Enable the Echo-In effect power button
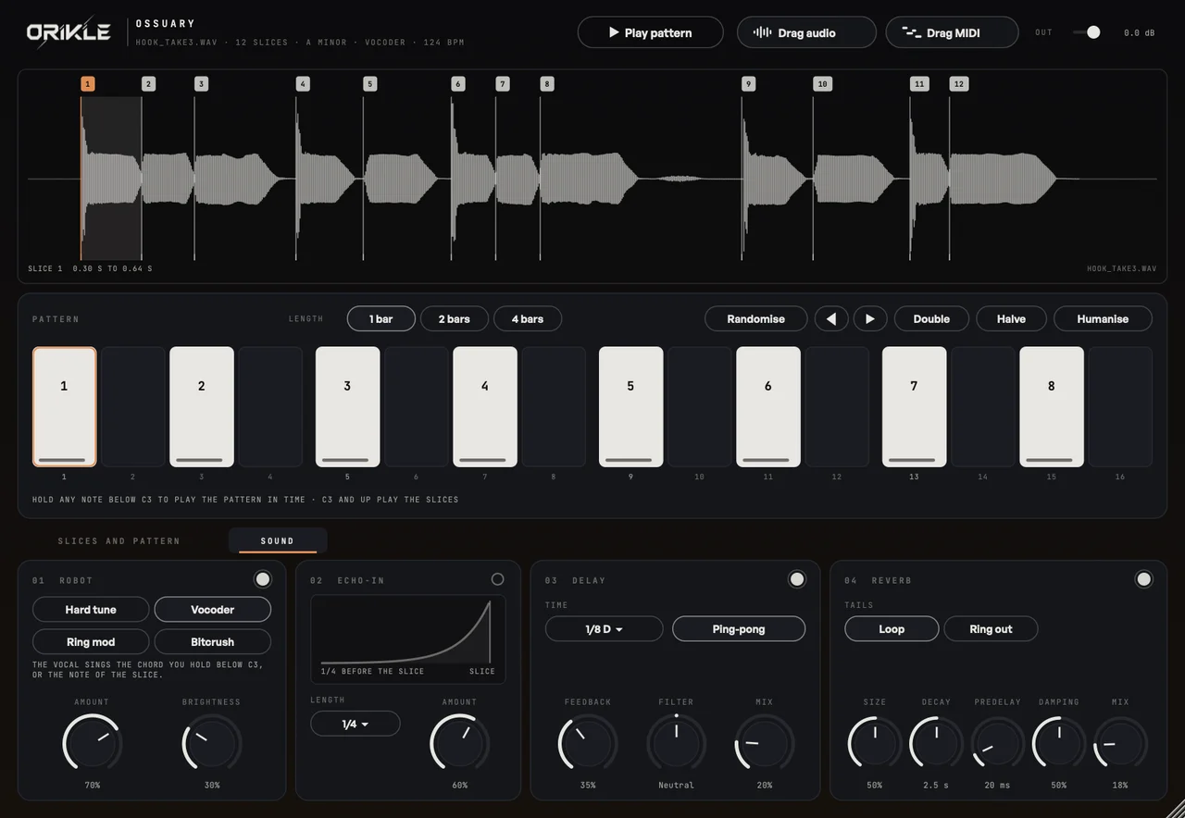The width and height of the screenshot is (1185, 818). [x=498, y=579]
